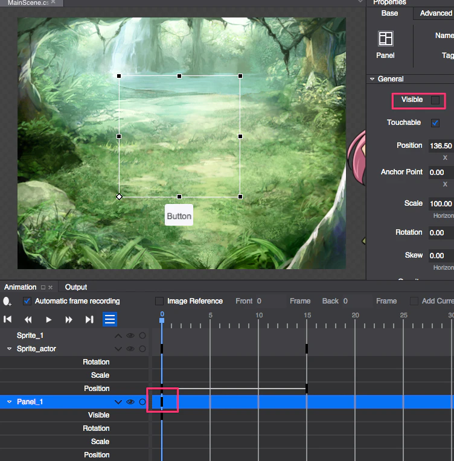Viewport: 454px width, 461px height.
Task: Click the Button widget on the canvas
Action: click(x=179, y=215)
